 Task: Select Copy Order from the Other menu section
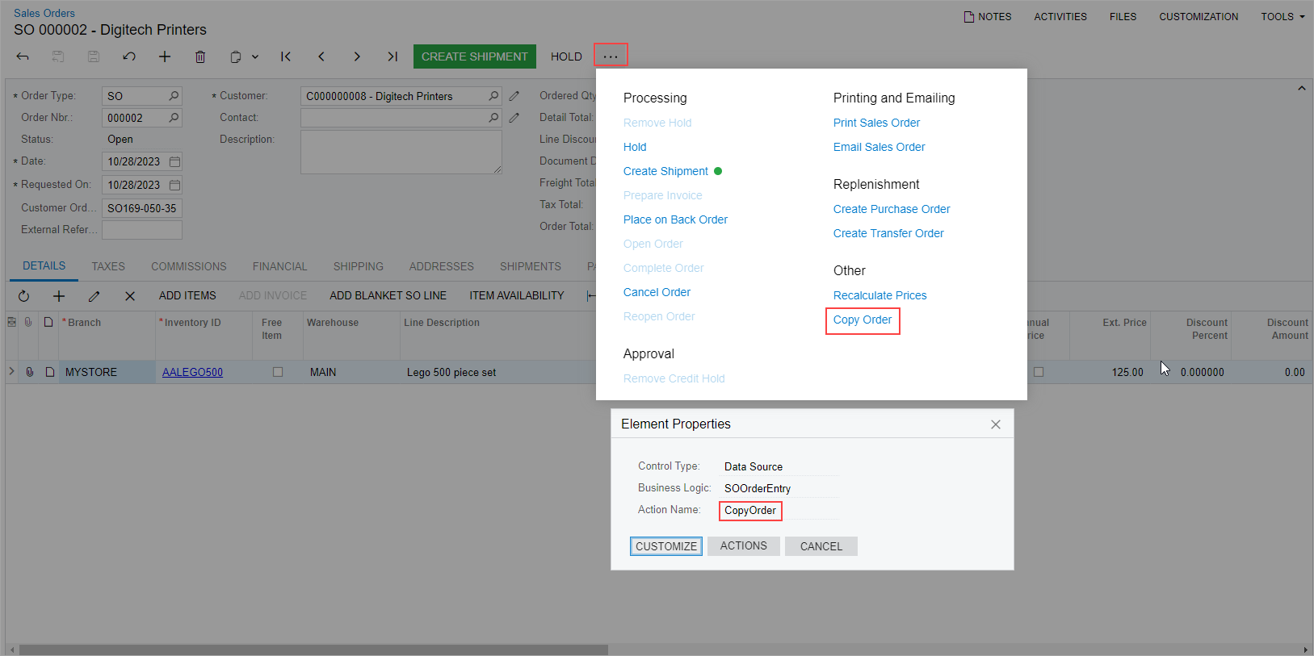(x=862, y=320)
